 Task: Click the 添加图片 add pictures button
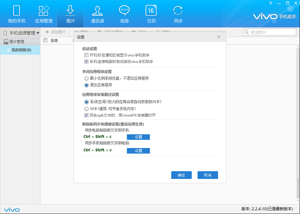coord(55,32)
